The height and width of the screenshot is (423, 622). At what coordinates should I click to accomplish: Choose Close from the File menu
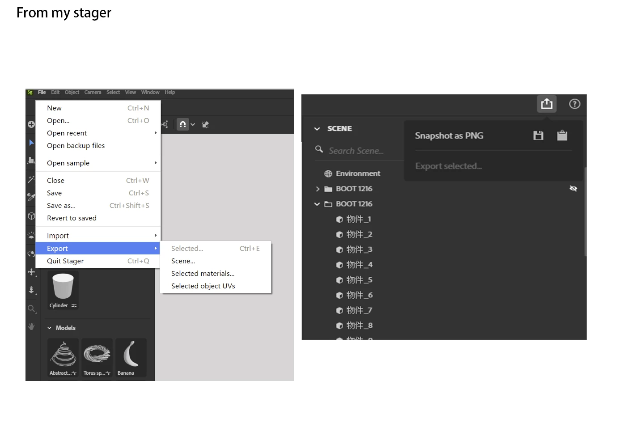coord(98,181)
